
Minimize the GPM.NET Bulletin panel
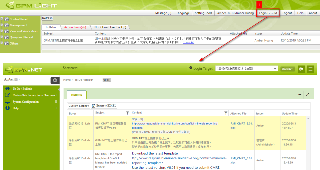click(300, 95)
